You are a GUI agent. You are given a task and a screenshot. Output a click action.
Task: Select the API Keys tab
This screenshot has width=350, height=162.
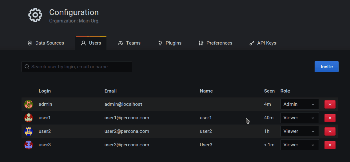(262, 43)
